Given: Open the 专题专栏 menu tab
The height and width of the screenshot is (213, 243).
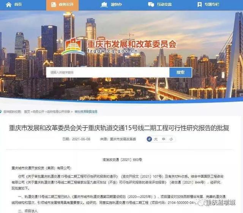Looking at the screenshot, I should pyautogui.click(x=208, y=5).
